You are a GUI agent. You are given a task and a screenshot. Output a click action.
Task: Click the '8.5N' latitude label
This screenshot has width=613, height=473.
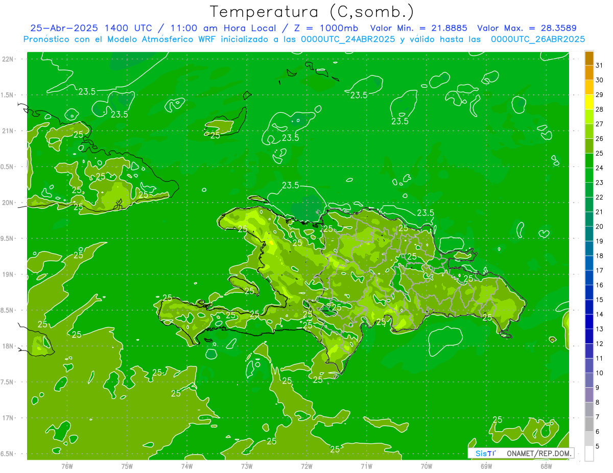(x=8, y=310)
